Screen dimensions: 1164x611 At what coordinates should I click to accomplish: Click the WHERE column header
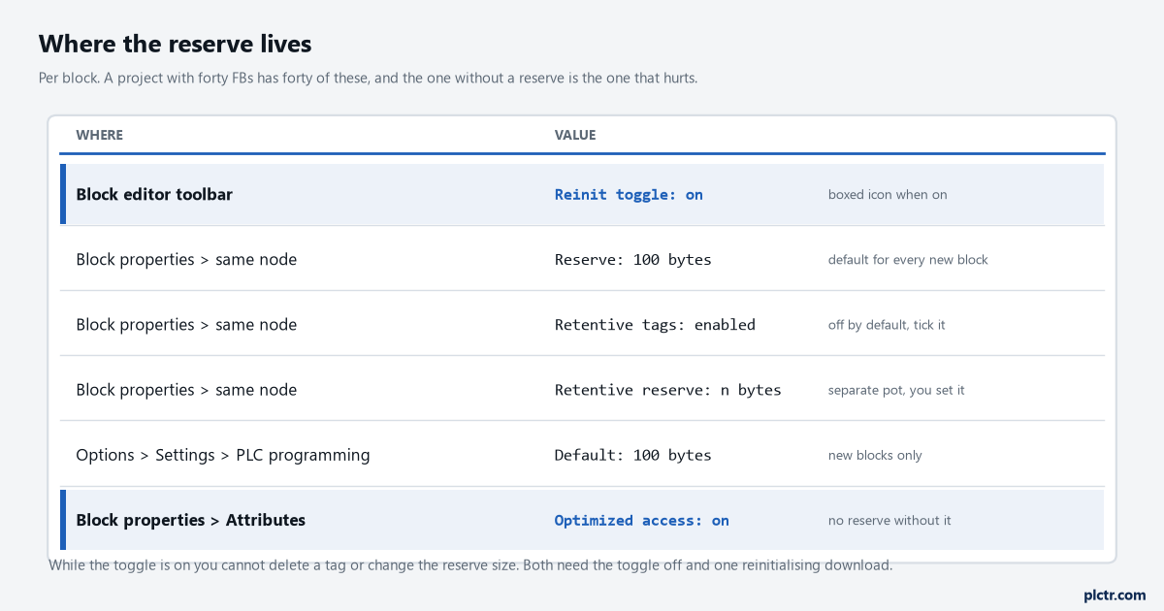100,135
